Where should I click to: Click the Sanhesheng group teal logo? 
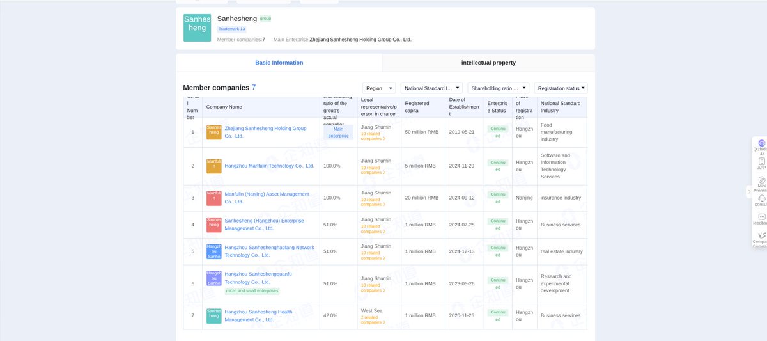[x=197, y=28]
